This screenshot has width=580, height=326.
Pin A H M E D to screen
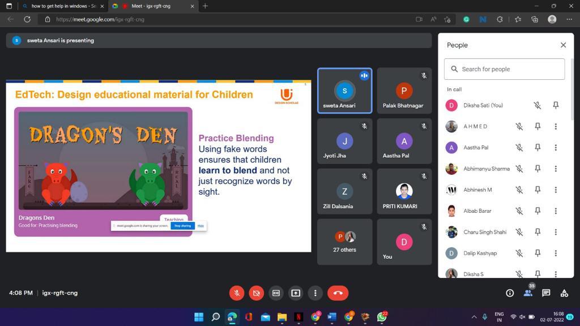pos(538,126)
